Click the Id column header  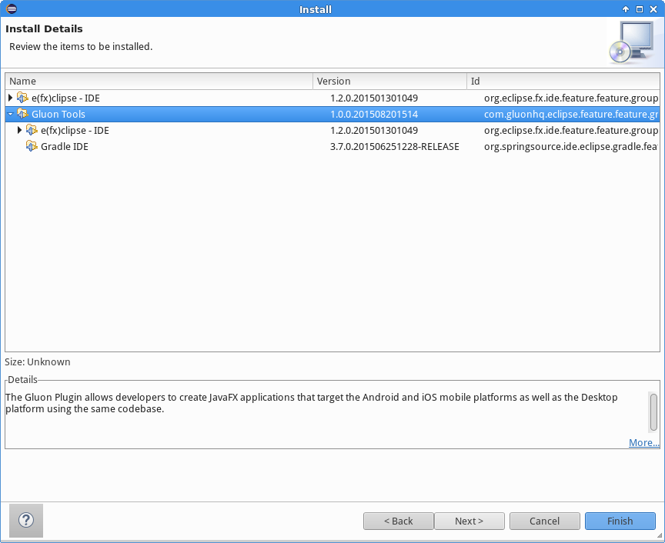[563, 81]
